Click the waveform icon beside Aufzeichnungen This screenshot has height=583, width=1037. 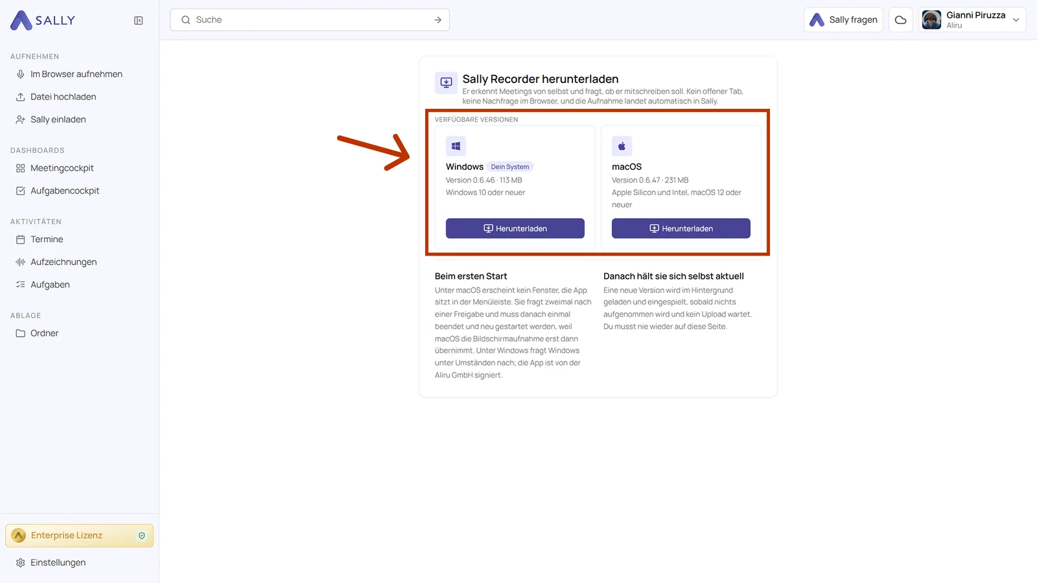(21, 262)
